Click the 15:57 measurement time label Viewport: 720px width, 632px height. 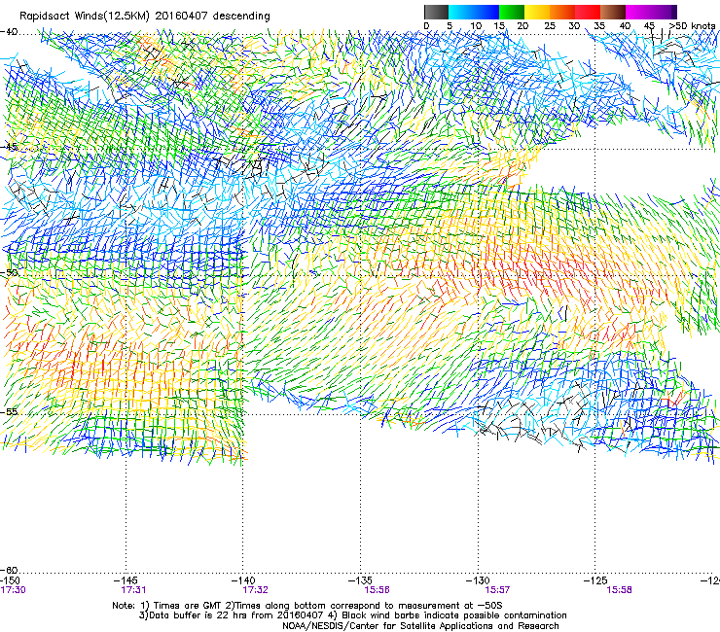point(498,590)
